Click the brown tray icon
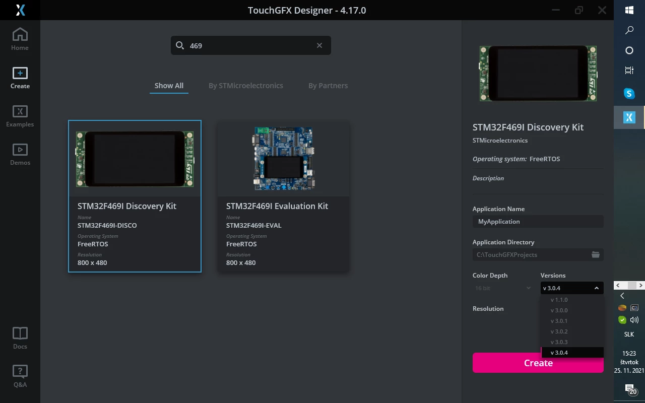Viewport: 645px width, 403px height. tap(622, 308)
